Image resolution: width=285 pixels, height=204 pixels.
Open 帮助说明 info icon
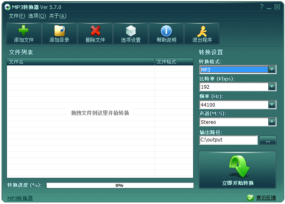point(166,31)
